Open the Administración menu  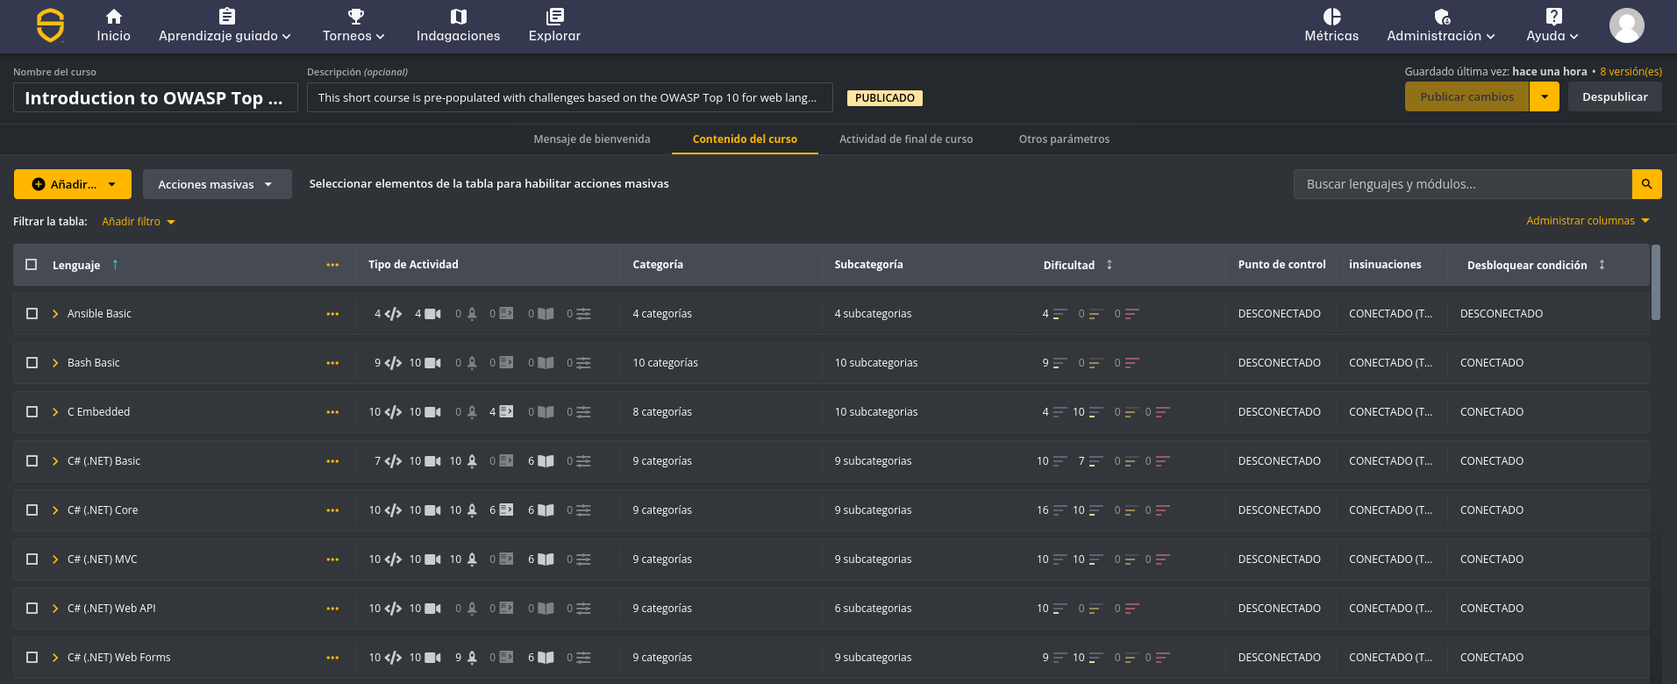(x=1441, y=26)
